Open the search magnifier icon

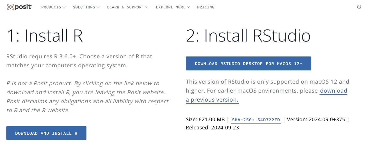pos(359,7)
